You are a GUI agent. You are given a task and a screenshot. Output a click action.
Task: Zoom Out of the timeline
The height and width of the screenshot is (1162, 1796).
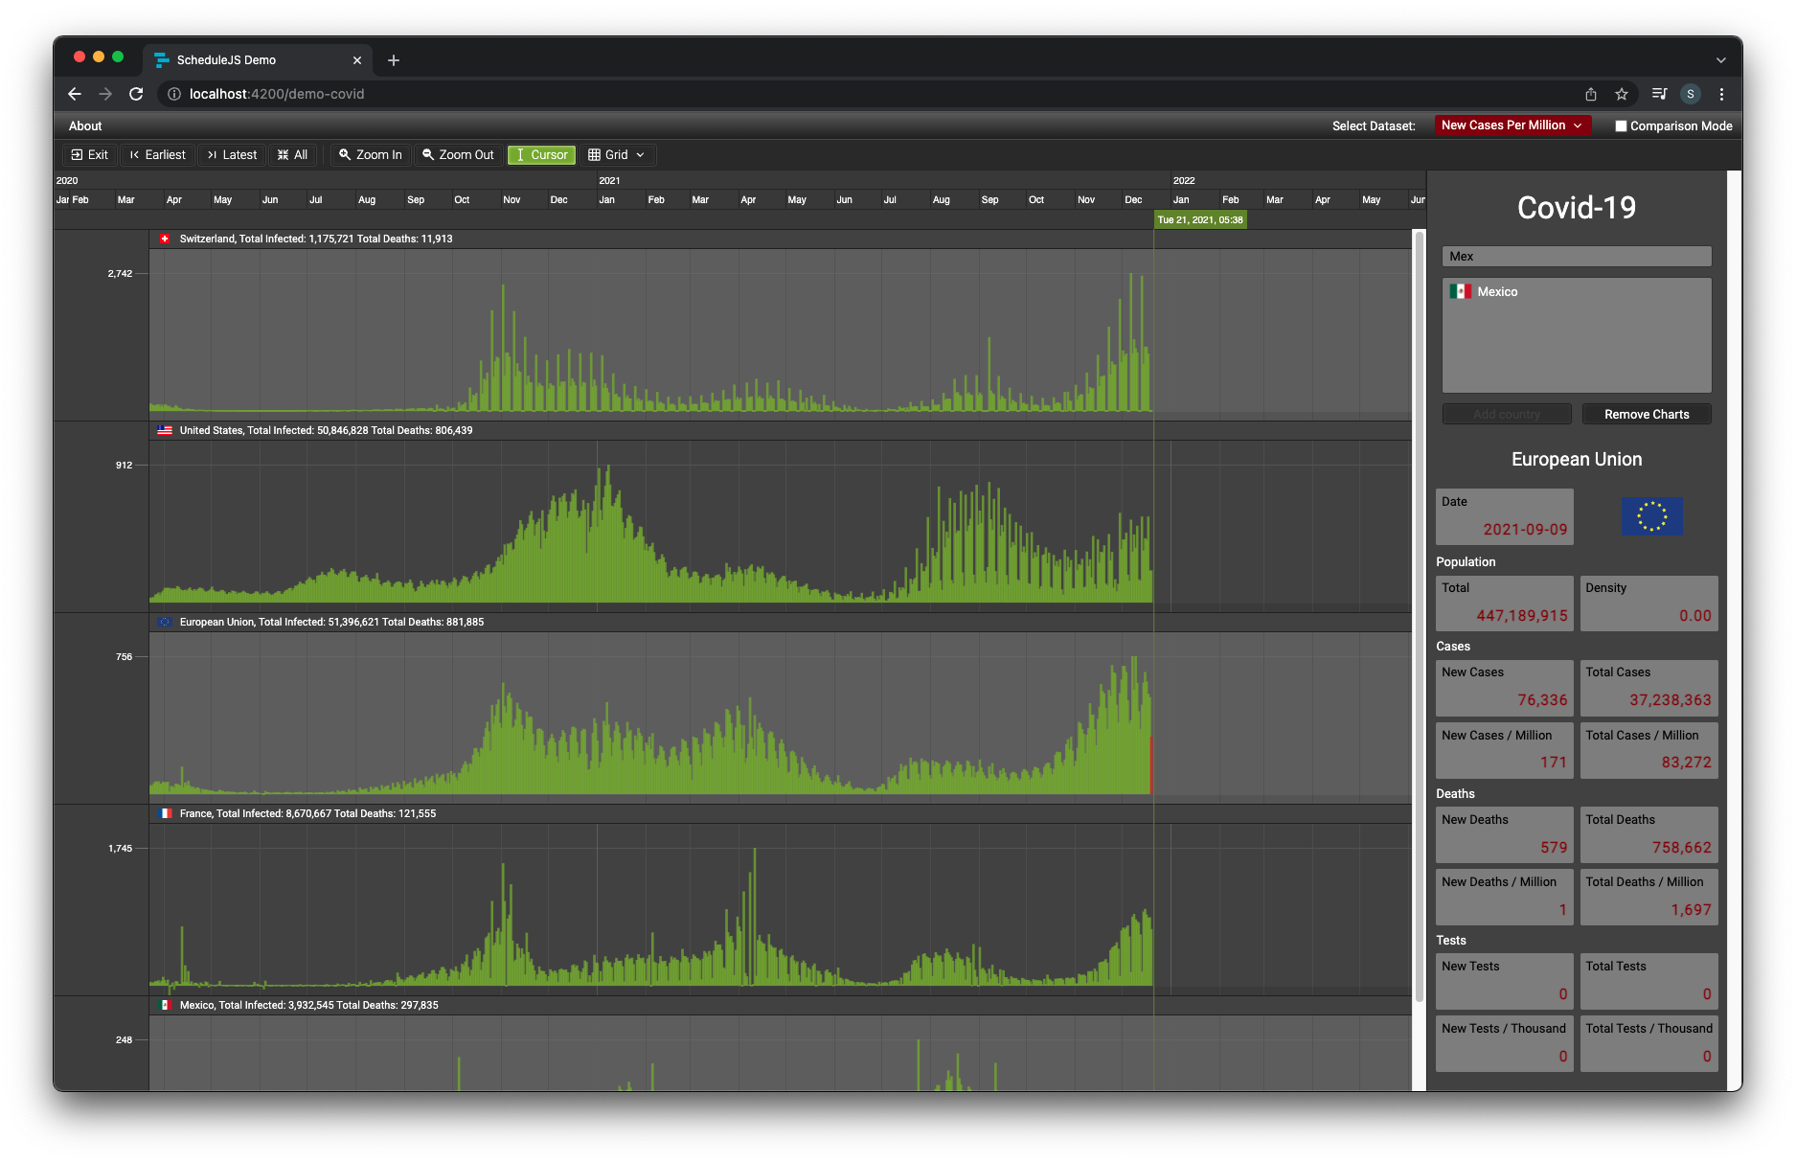pyautogui.click(x=458, y=155)
